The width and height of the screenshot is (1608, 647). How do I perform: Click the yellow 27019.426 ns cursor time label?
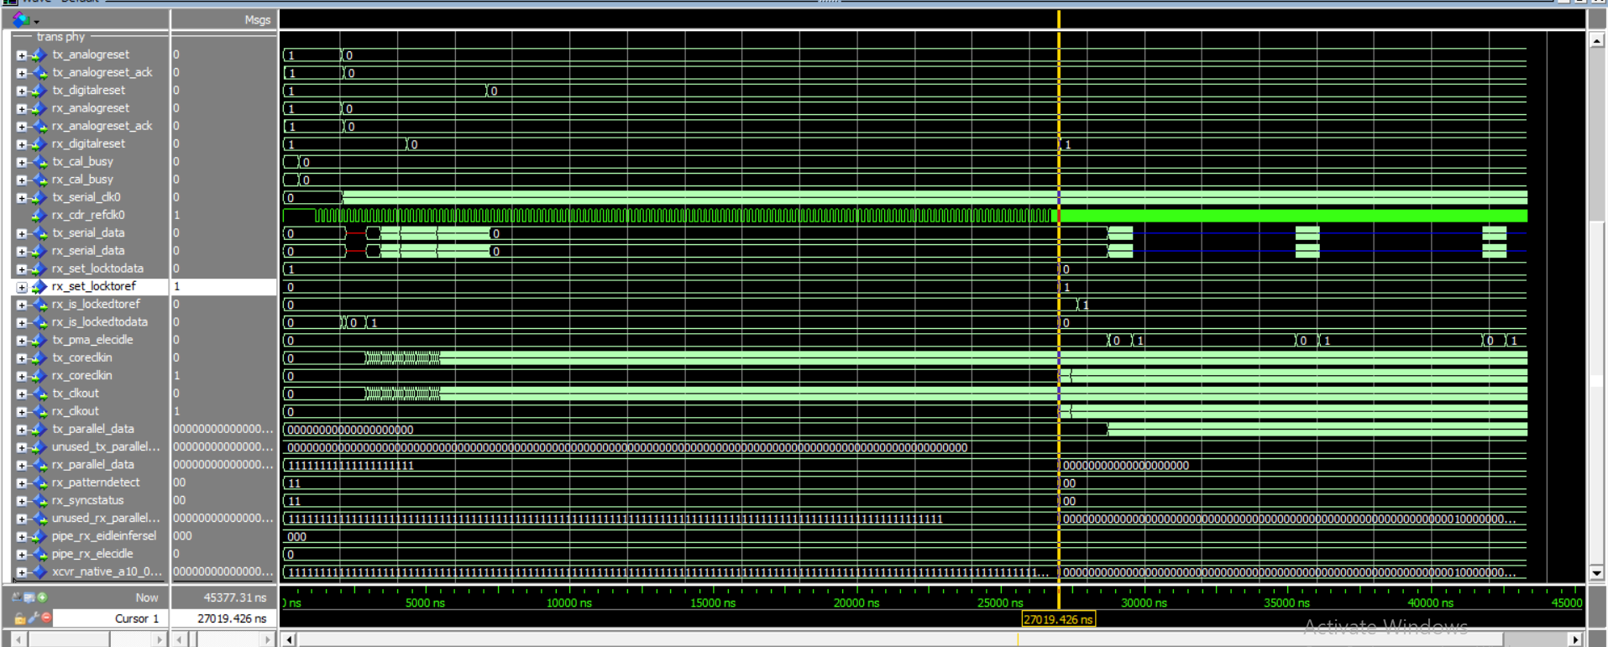tap(1058, 619)
